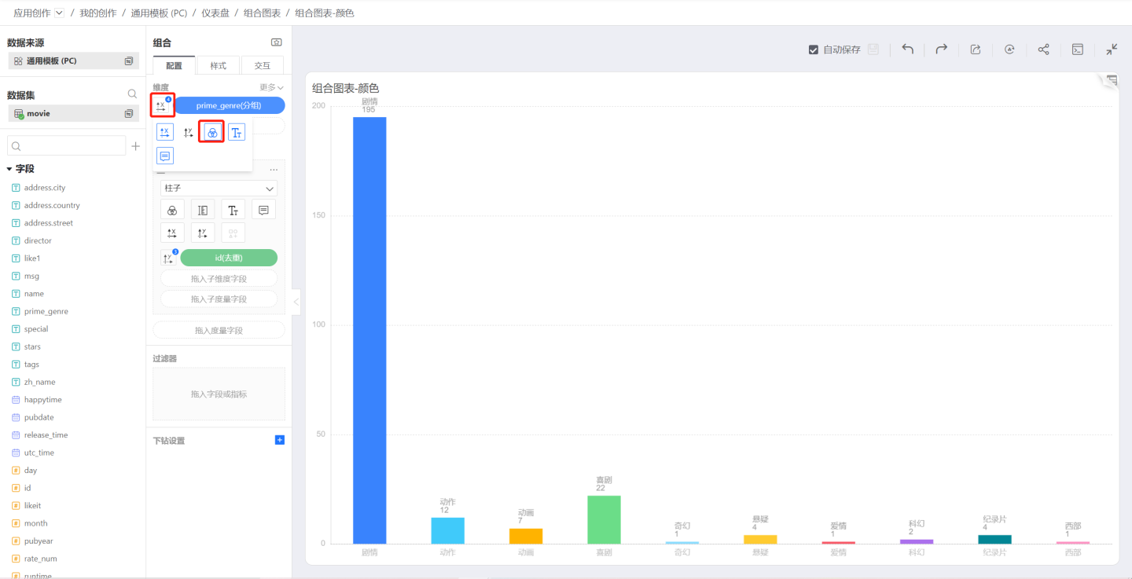Click the tooltip icon in dimension popup
Image resolution: width=1132 pixels, height=579 pixels.
[x=164, y=156]
